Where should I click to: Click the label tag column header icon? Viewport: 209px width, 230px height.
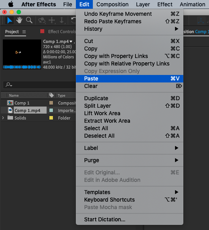tap(51, 95)
